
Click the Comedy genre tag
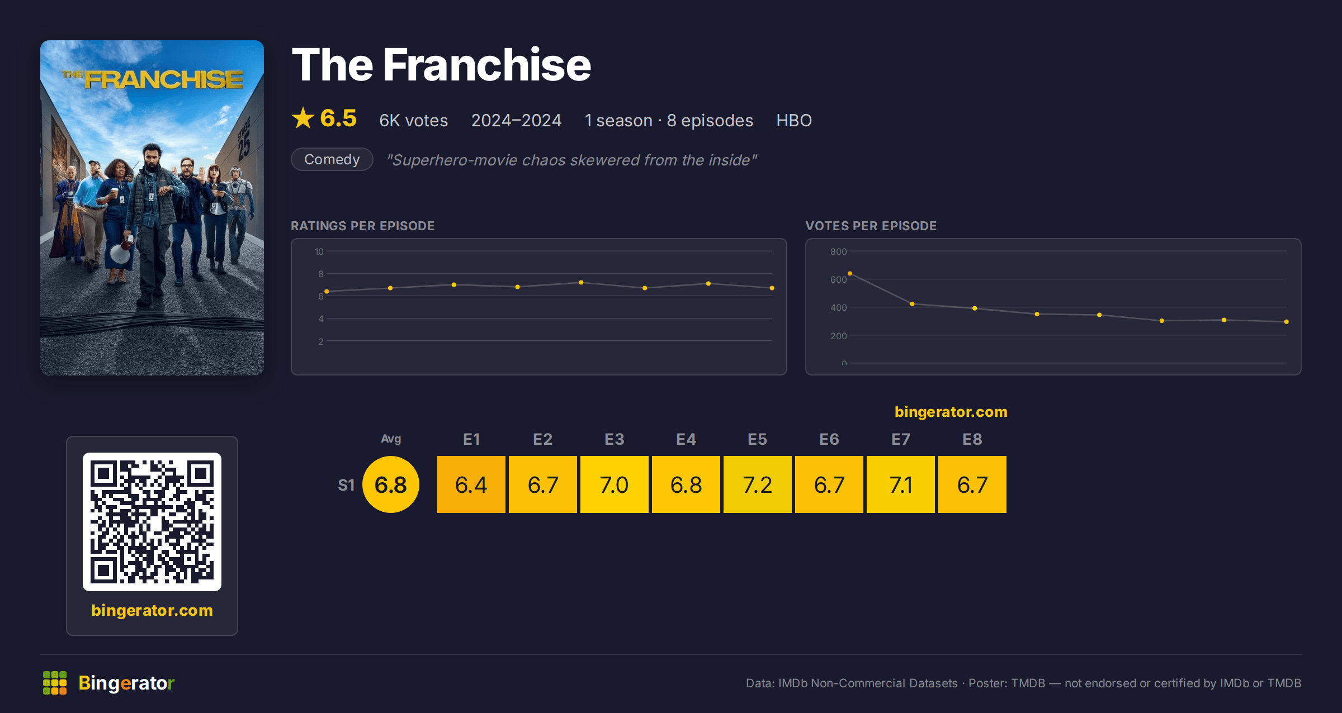point(332,159)
